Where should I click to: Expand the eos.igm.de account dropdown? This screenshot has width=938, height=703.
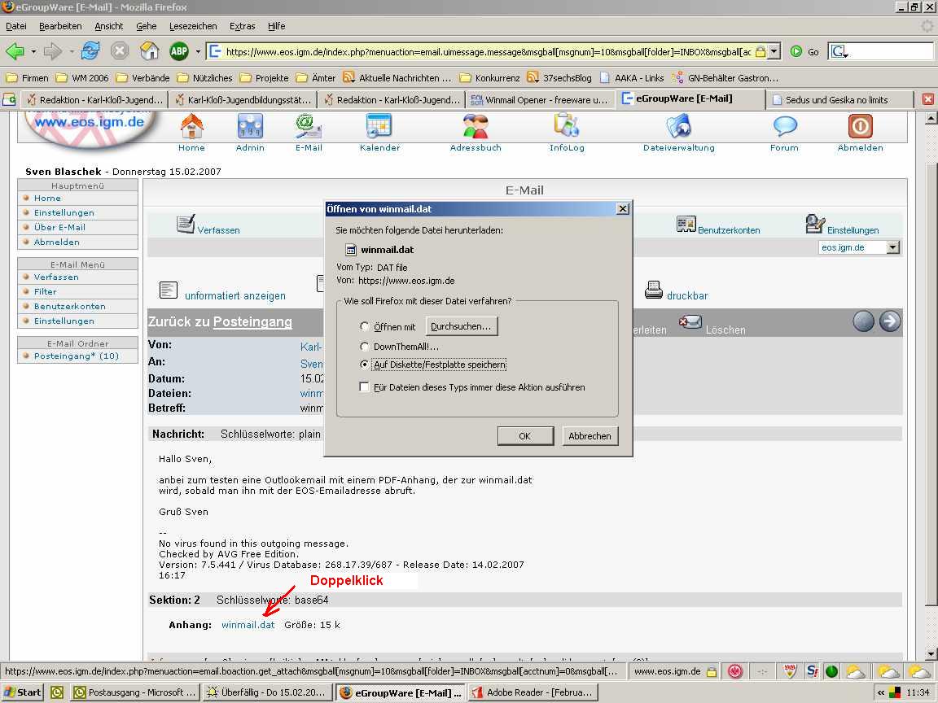point(893,247)
